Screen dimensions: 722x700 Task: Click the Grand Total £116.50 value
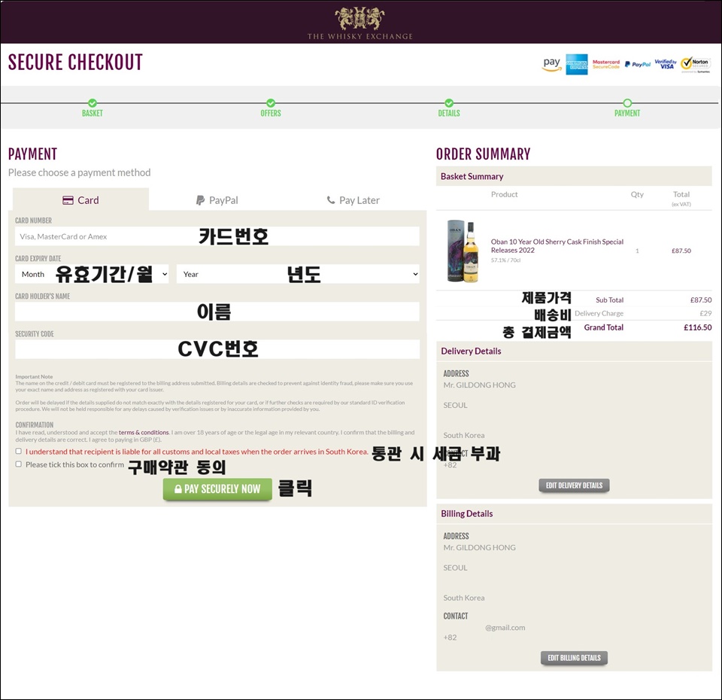[x=697, y=327]
